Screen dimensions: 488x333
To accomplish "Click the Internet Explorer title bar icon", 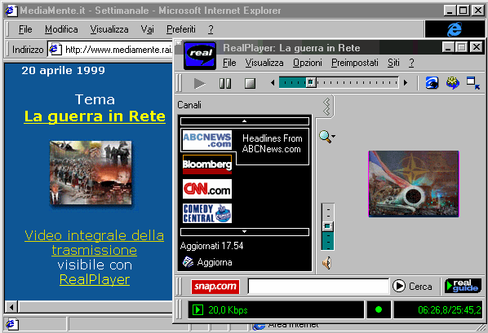I will [x=11, y=11].
